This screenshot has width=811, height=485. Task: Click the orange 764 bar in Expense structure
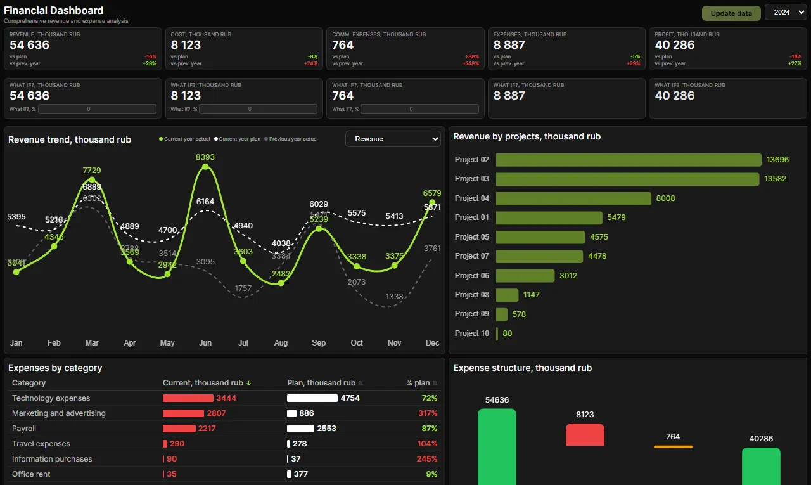coord(673,447)
